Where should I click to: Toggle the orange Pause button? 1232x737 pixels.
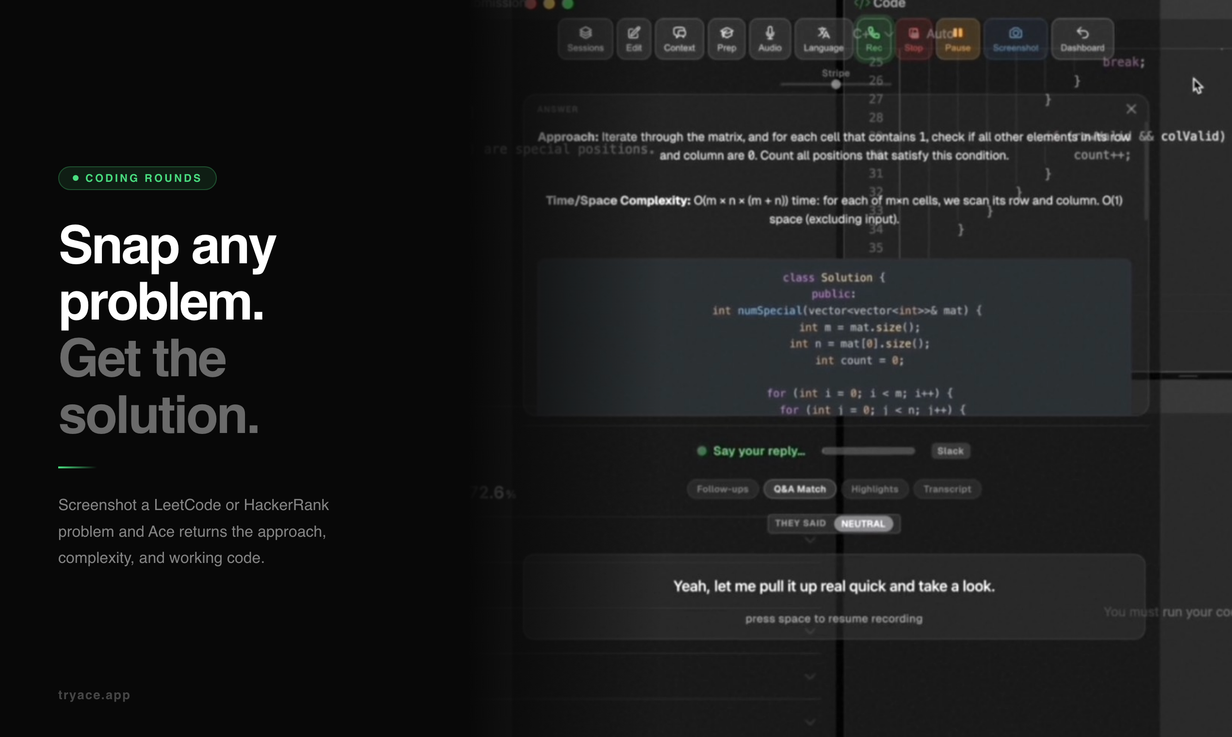pos(957,39)
